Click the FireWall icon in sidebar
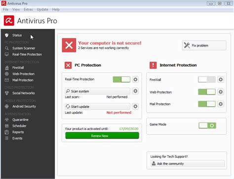Image resolution: width=234 pixels, height=179 pixels. tap(7, 68)
